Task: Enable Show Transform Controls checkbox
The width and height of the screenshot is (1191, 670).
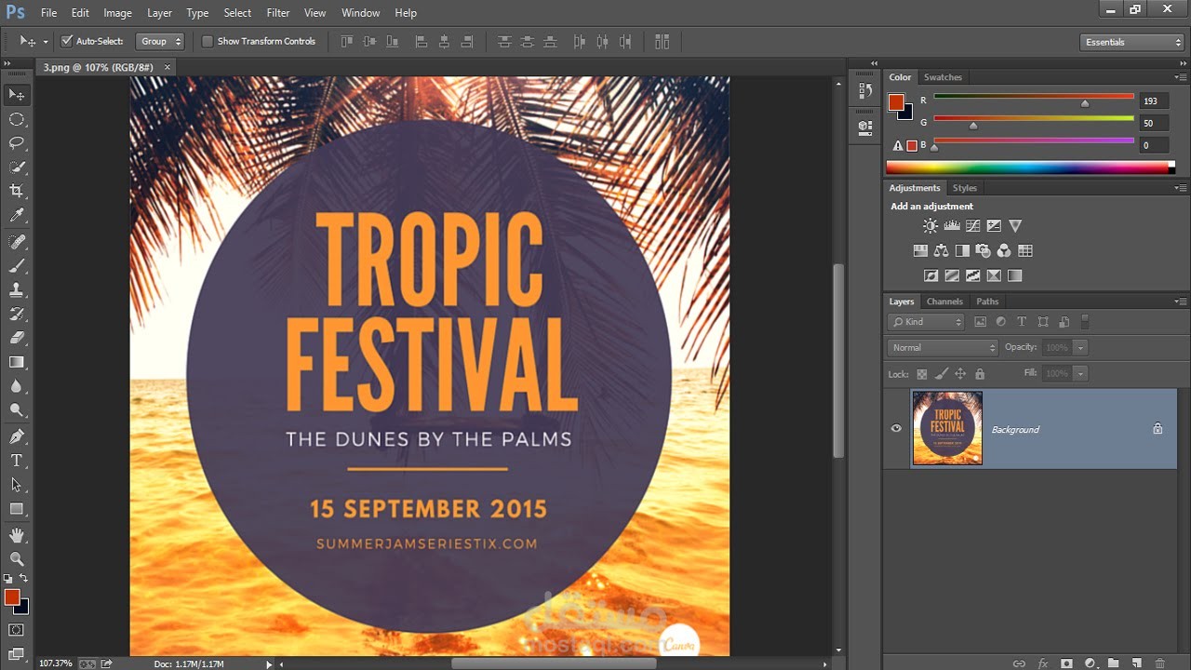Action: [x=207, y=41]
